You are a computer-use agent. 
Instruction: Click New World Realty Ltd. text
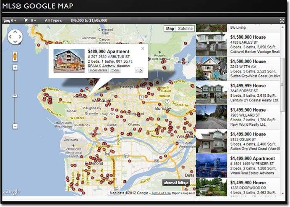pos(248,125)
